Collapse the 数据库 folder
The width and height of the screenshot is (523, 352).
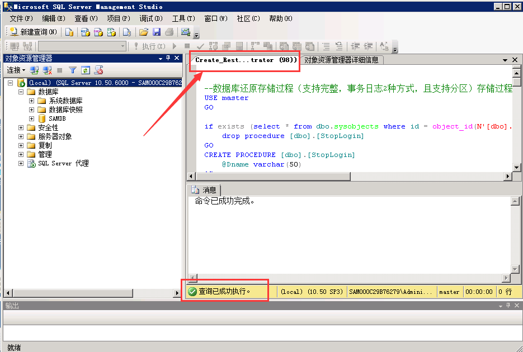coord(21,92)
